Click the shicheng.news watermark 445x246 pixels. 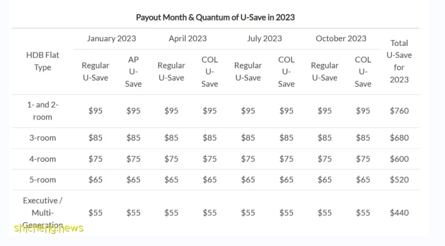point(49,228)
